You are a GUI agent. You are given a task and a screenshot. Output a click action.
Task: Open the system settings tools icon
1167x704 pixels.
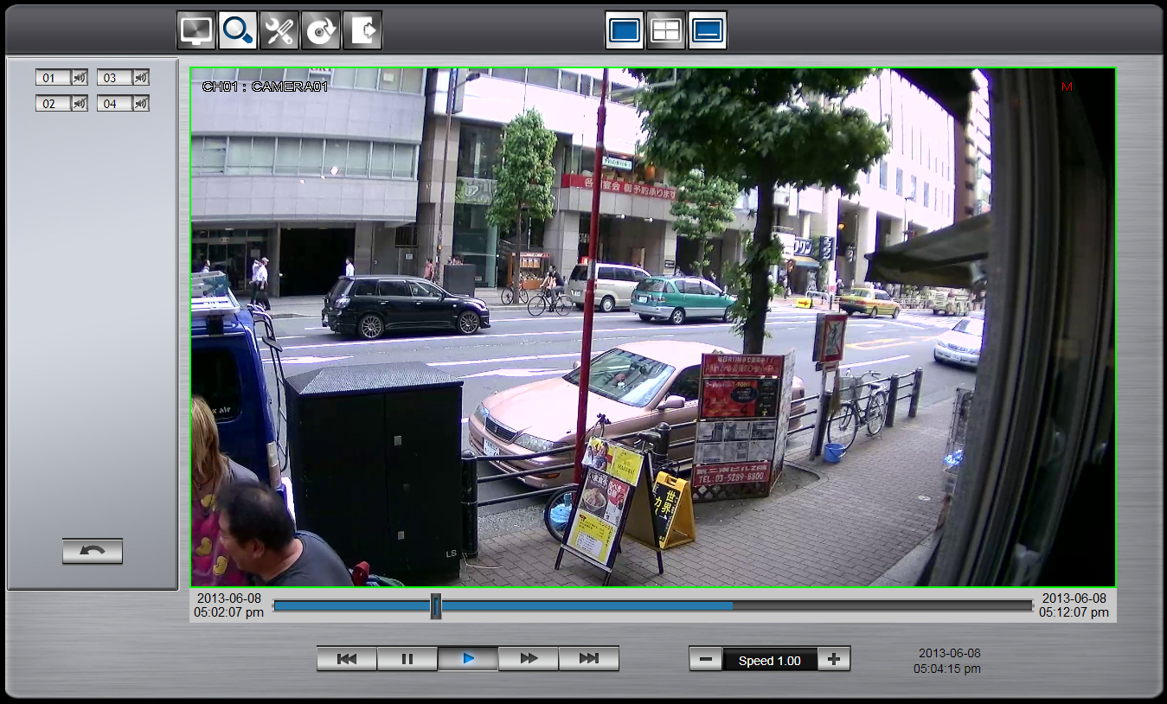279,29
